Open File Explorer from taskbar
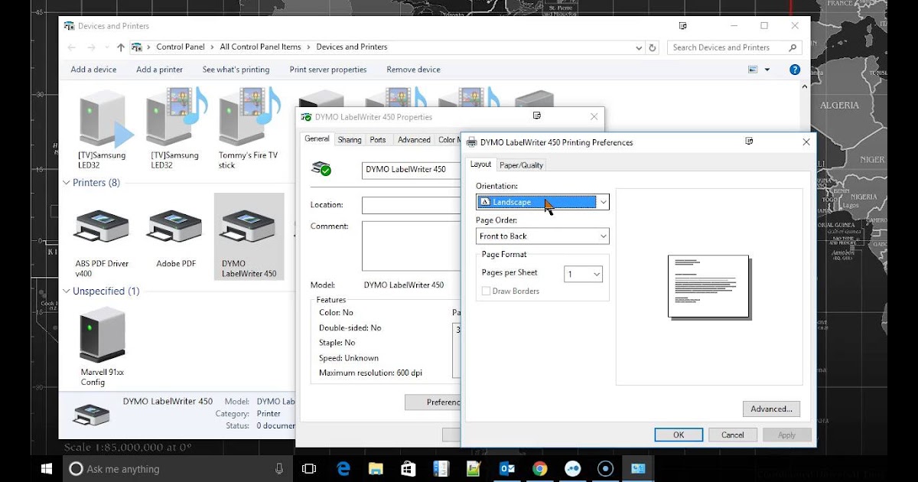Screen dimensions: 918x482 pyautogui.click(x=376, y=469)
